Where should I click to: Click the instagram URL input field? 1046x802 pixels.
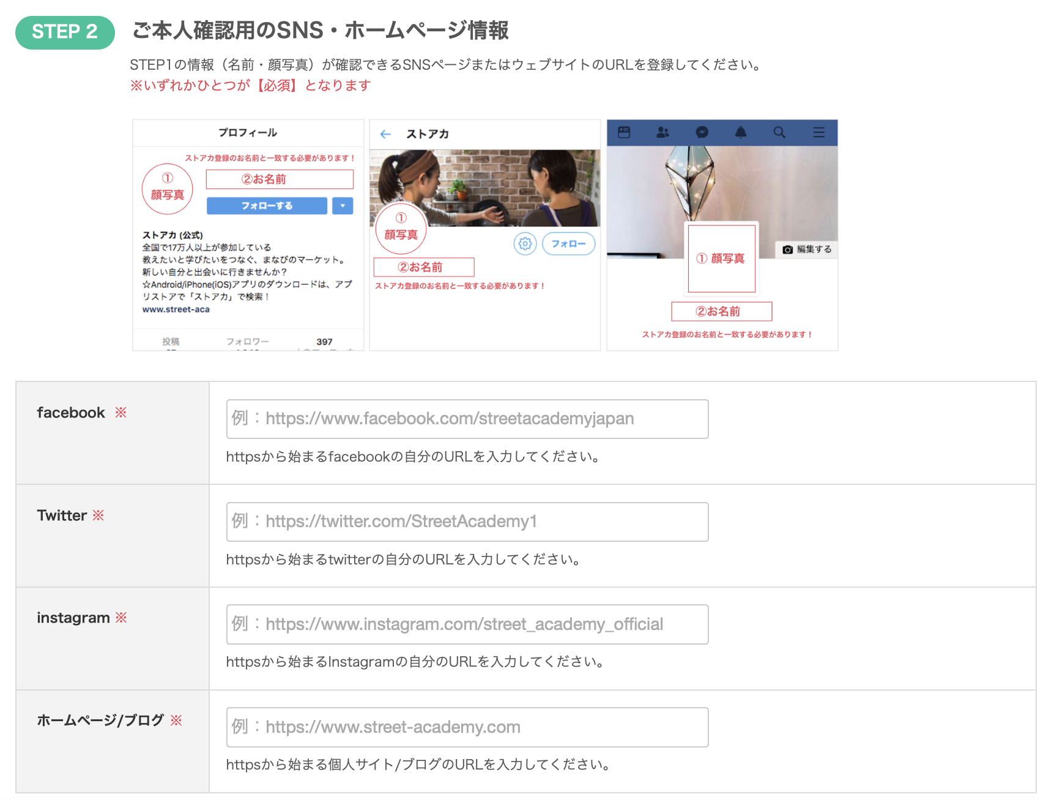[467, 624]
